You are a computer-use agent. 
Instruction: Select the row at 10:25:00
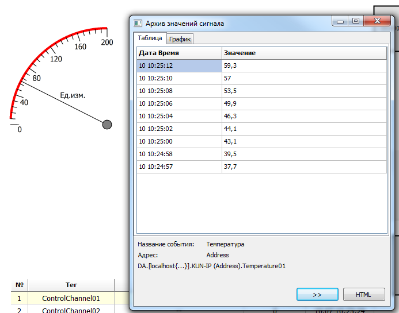pos(179,141)
